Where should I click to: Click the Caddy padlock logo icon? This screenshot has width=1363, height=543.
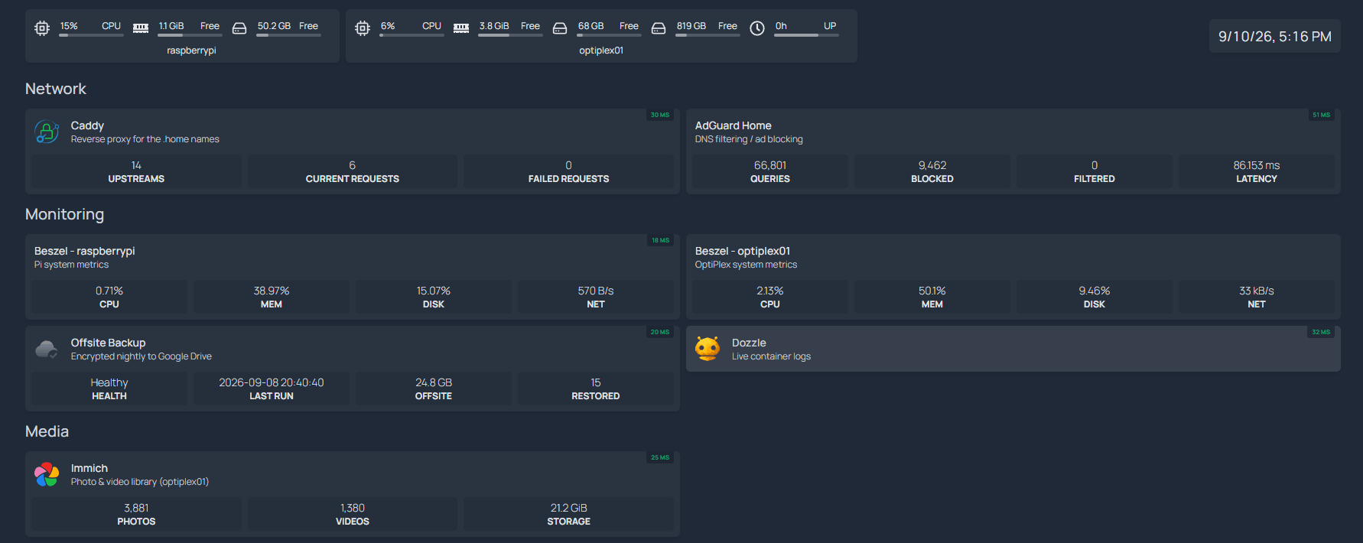47,132
